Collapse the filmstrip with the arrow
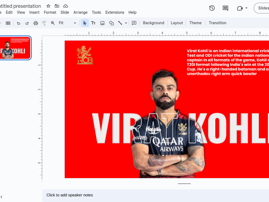 [1, 197]
